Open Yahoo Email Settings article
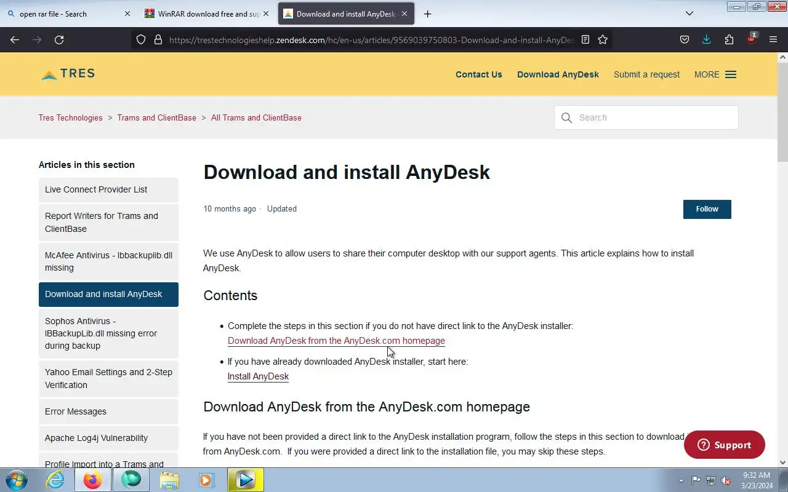This screenshot has height=492, width=788. (x=108, y=379)
